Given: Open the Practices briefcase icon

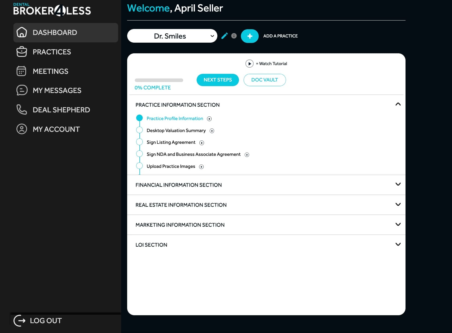Looking at the screenshot, I should coord(21,52).
